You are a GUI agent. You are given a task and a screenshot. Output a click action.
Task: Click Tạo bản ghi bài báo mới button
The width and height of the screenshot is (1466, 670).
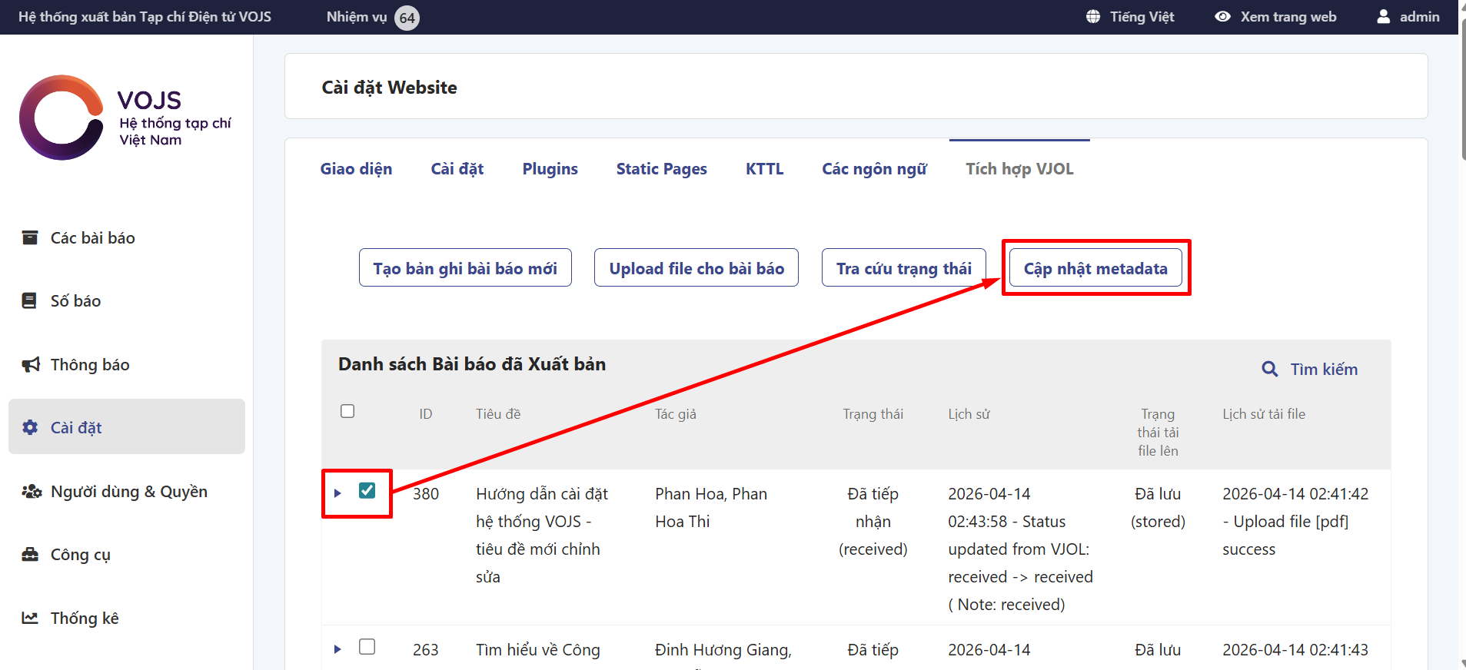[465, 267]
